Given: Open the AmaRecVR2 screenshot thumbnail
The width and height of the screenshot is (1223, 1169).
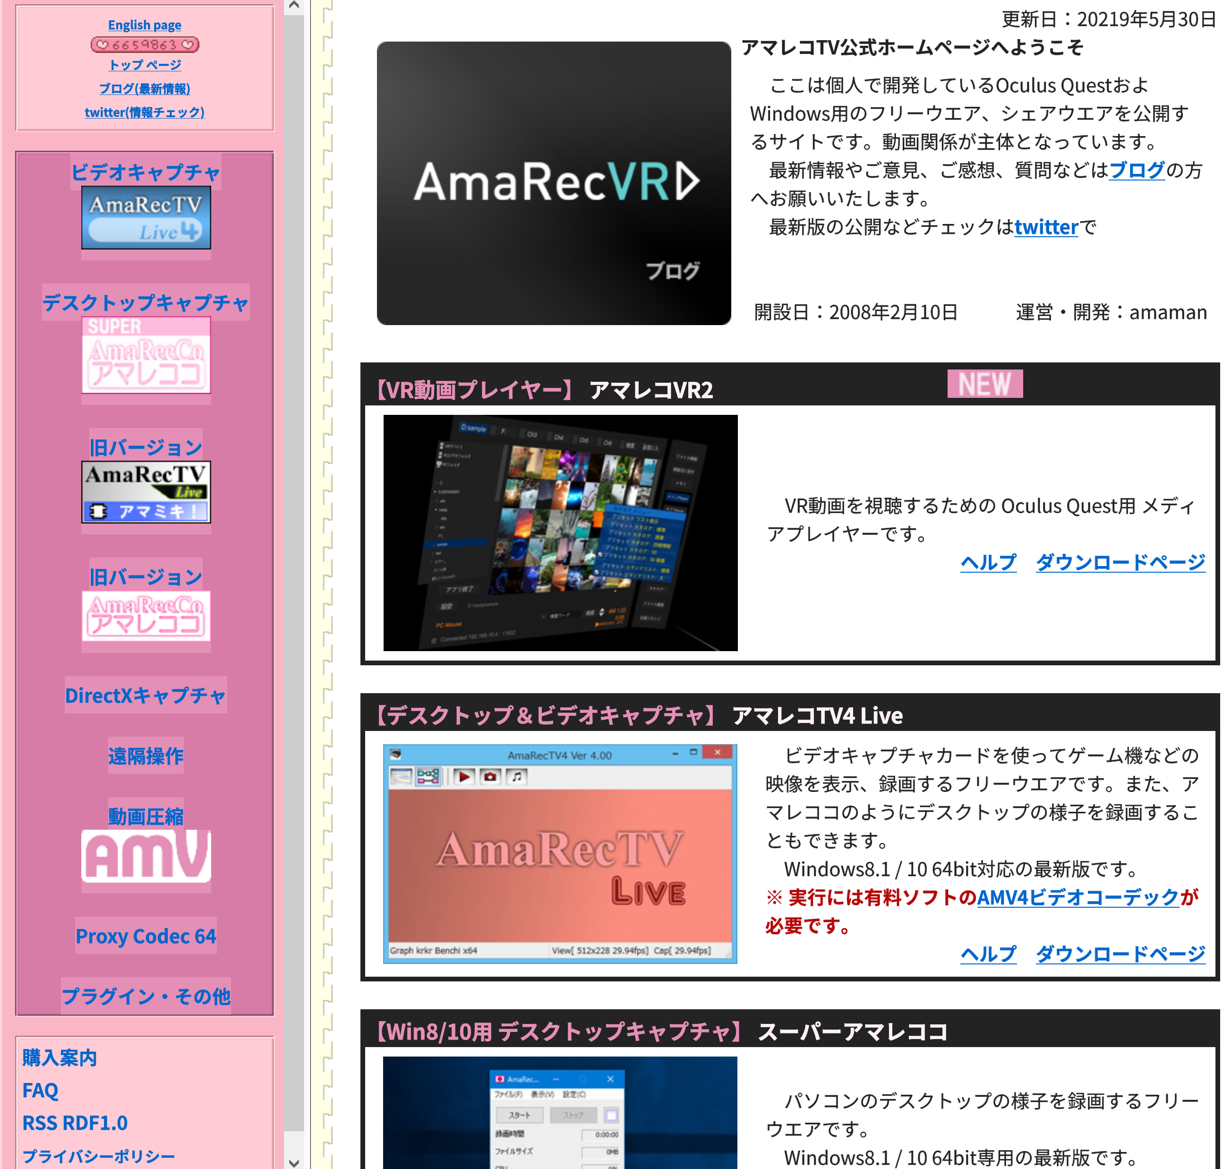Looking at the screenshot, I should (x=560, y=533).
